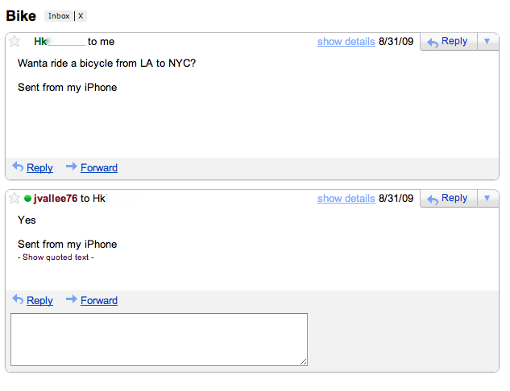The height and width of the screenshot is (391, 510).
Task: Click the Inbox label tag
Action: click(x=59, y=16)
